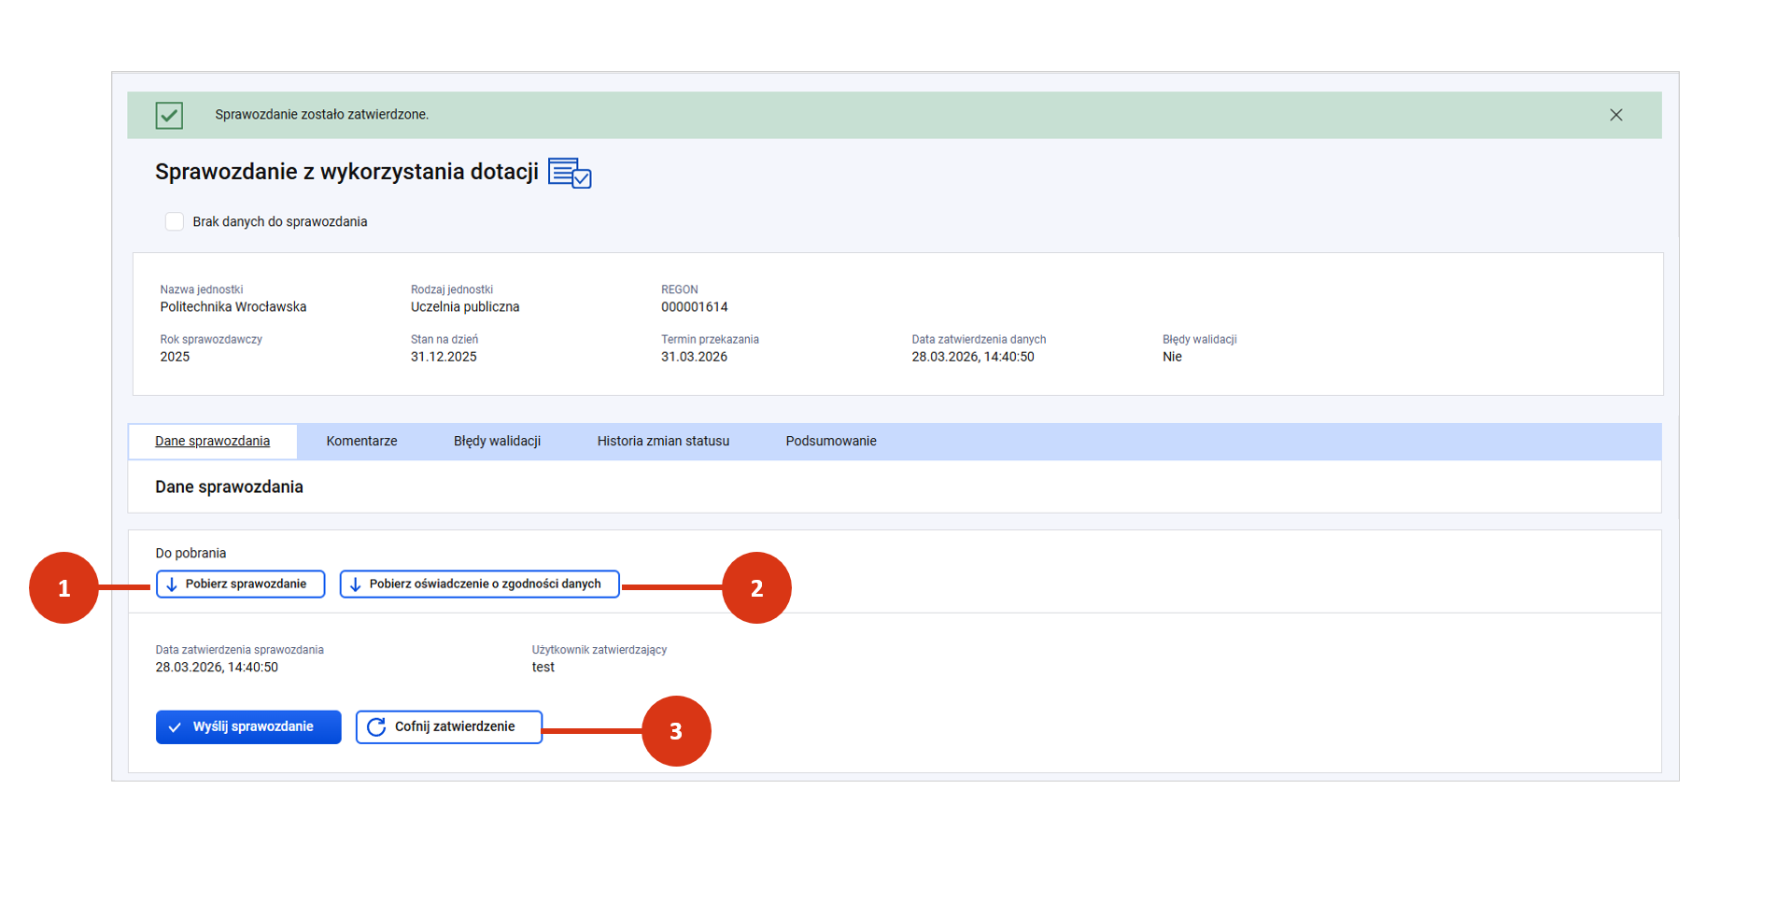Image resolution: width=1791 pixels, height=916 pixels.
Task: Click the report document icon beside title
Action: 570,173
